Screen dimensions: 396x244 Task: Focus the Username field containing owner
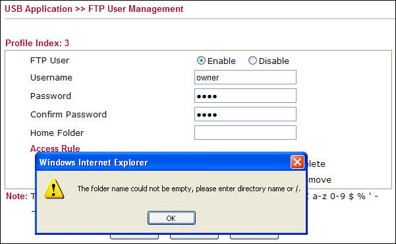[245, 77]
